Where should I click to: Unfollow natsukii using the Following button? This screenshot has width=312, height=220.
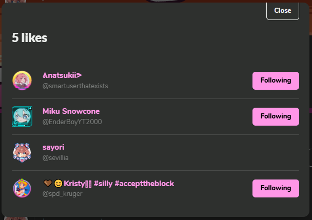[x=276, y=81]
